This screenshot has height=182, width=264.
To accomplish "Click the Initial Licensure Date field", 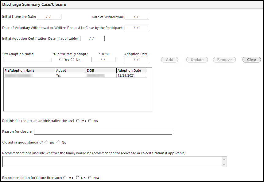I will [49, 17].
